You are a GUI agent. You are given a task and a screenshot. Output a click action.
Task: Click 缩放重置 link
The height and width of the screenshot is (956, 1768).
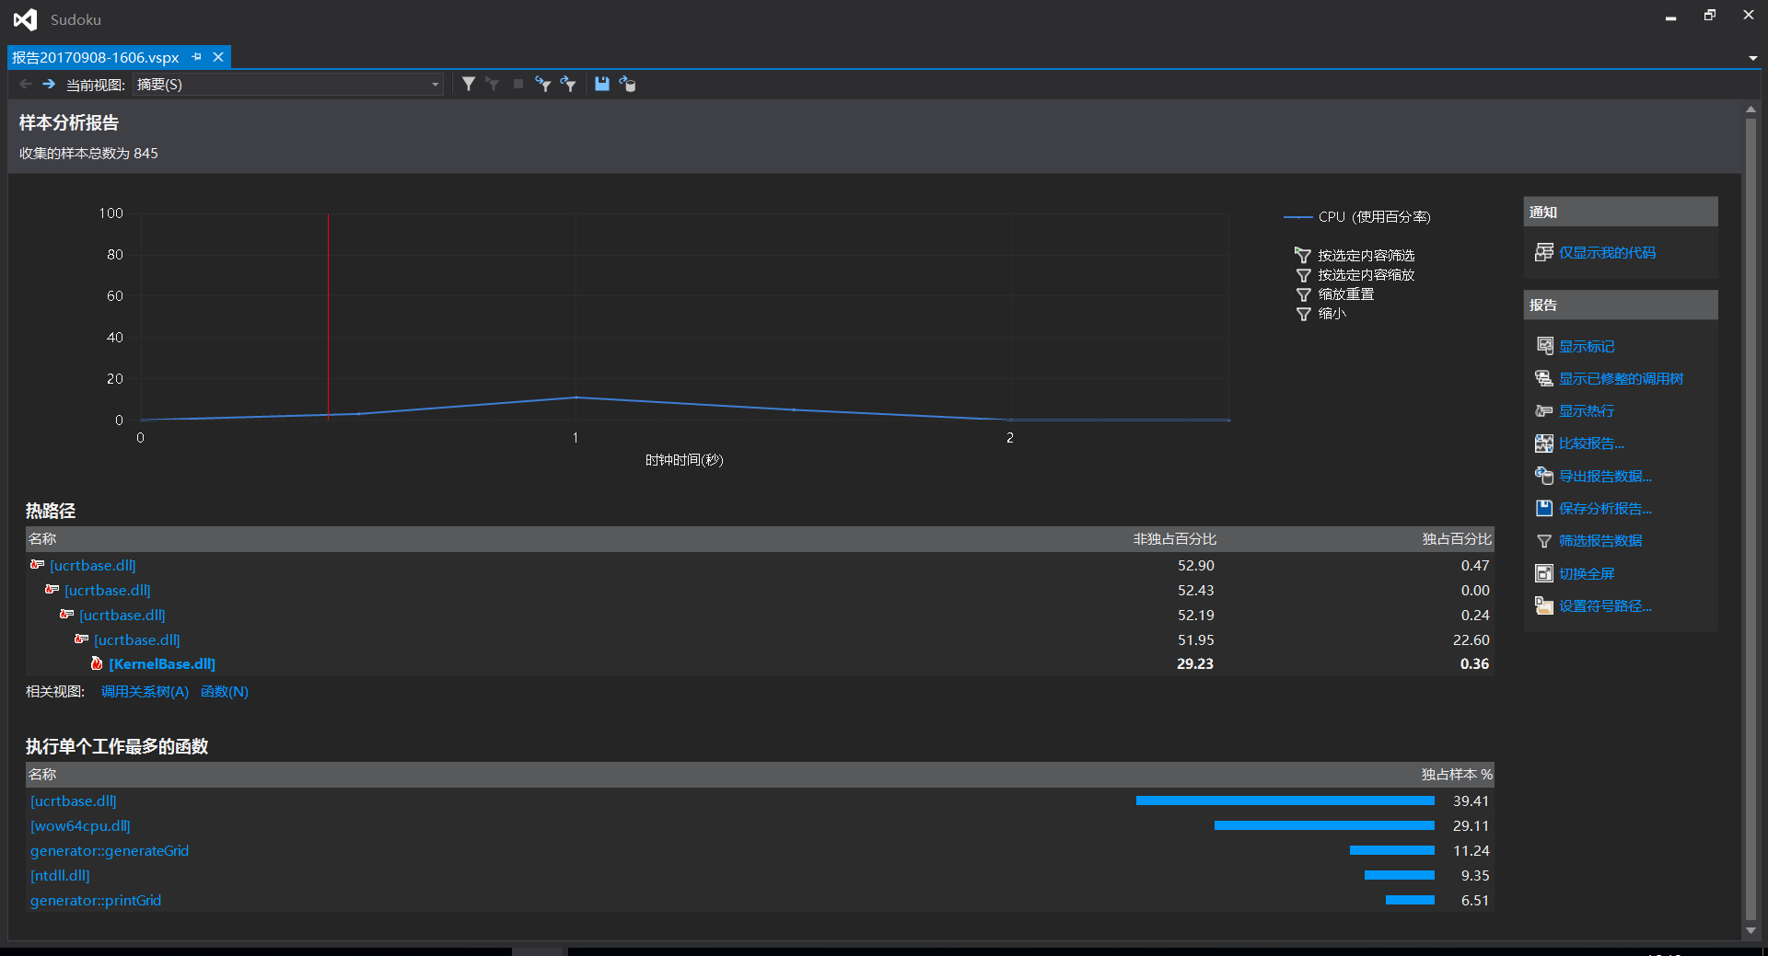point(1345,294)
